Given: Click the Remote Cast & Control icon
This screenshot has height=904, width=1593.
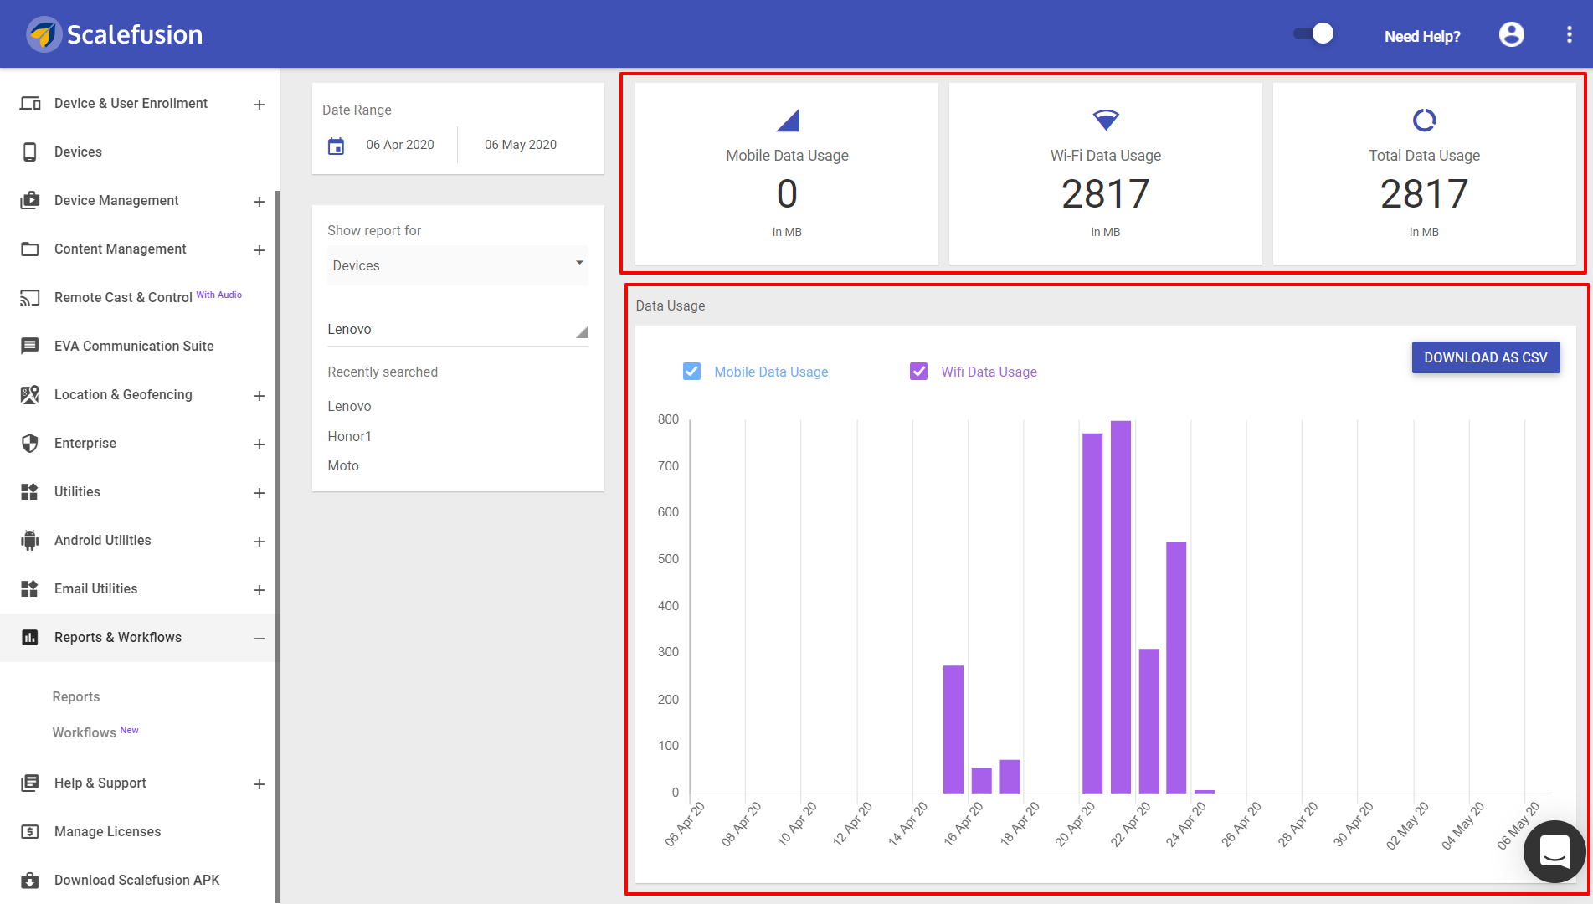Looking at the screenshot, I should pos(30,298).
